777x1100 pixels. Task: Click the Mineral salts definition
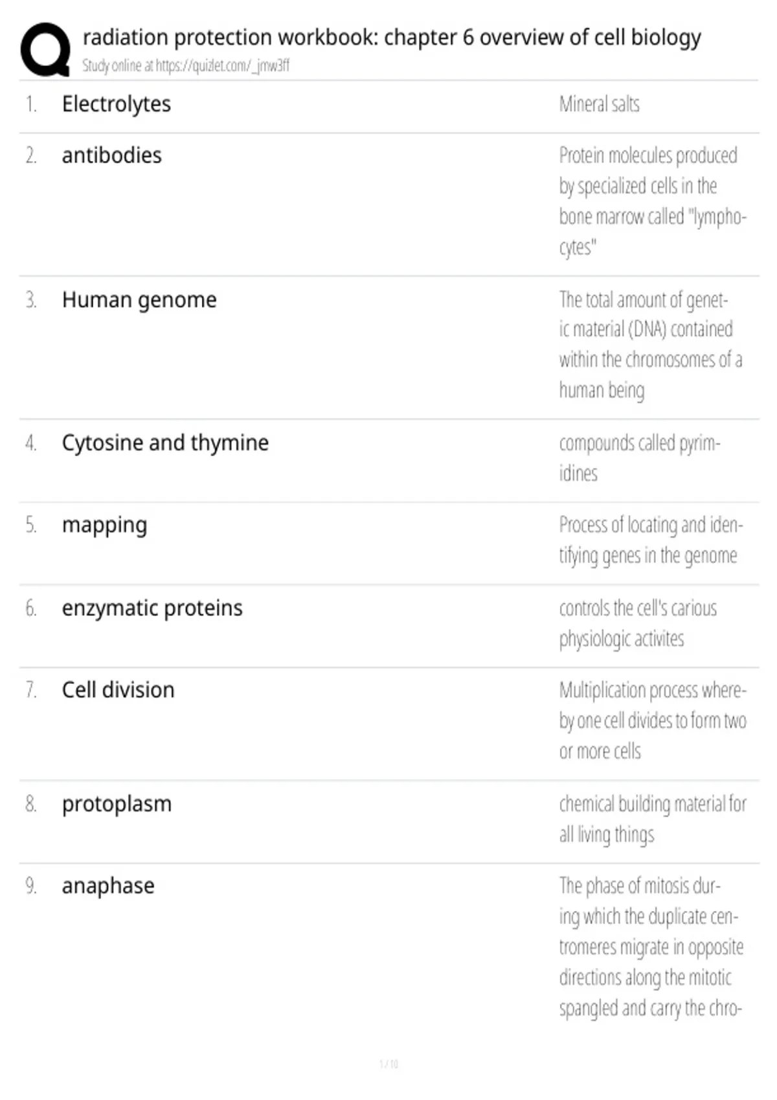[x=600, y=104]
